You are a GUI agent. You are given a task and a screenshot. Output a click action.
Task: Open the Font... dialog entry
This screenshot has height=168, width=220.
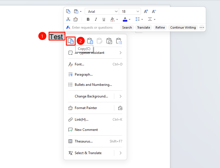[95, 64]
